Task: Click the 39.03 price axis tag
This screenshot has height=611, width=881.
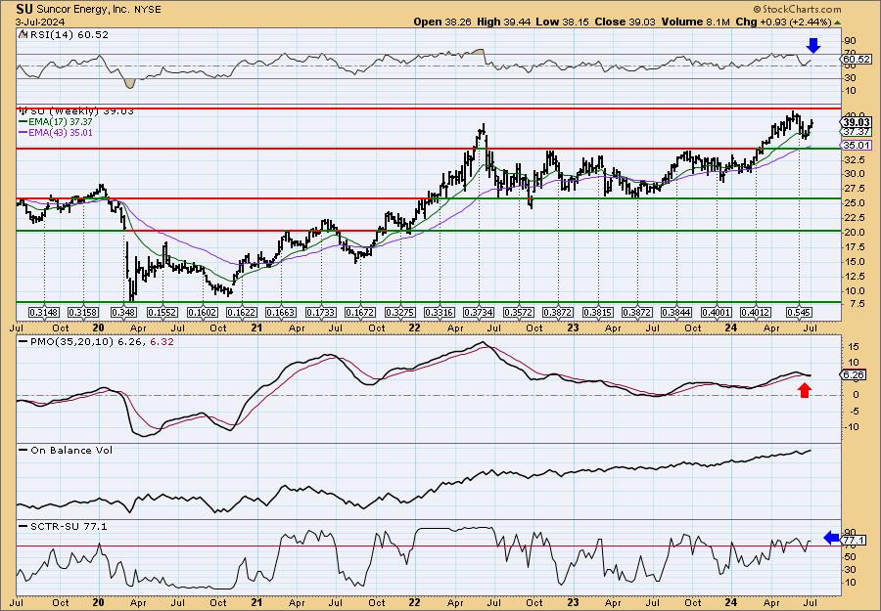Action: (x=857, y=122)
